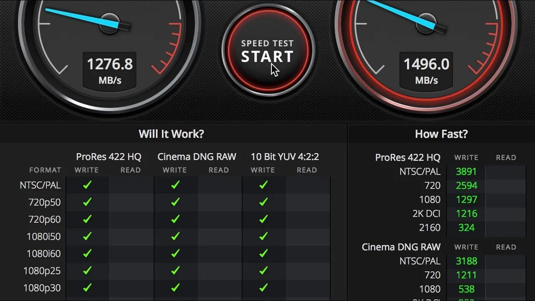This screenshot has width=535, height=301.
Task: Click the Cinema DNG RAW write checkmark for NTSC/PAL
Action: click(x=176, y=185)
